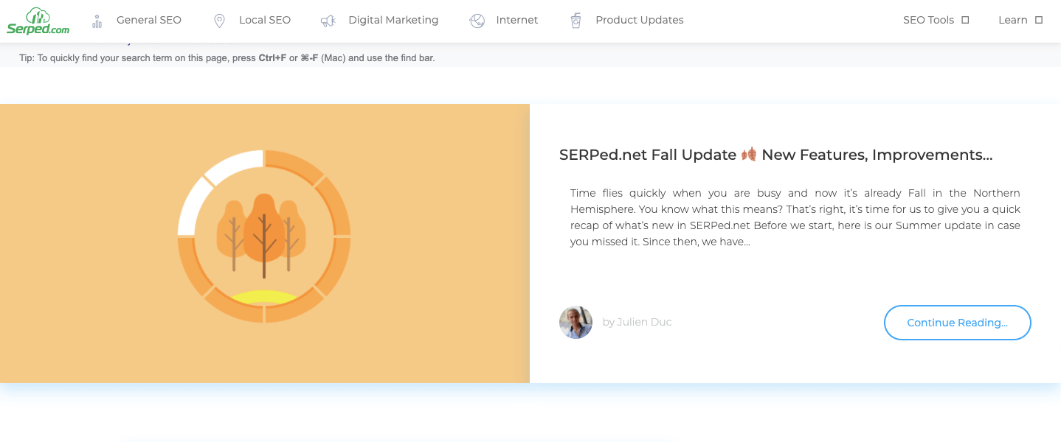Open the Product Updates category
Viewport: 1061px width, 442px height.
pyautogui.click(x=640, y=21)
